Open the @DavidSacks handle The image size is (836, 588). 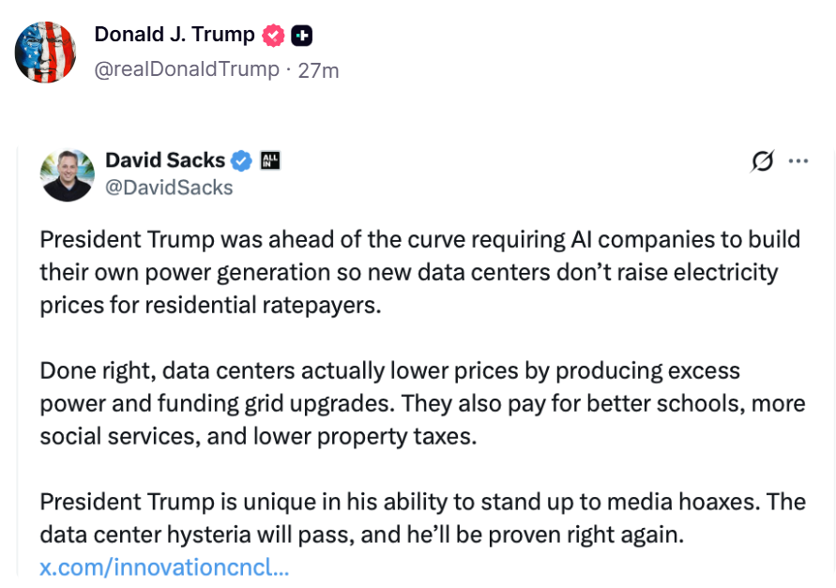coord(169,188)
